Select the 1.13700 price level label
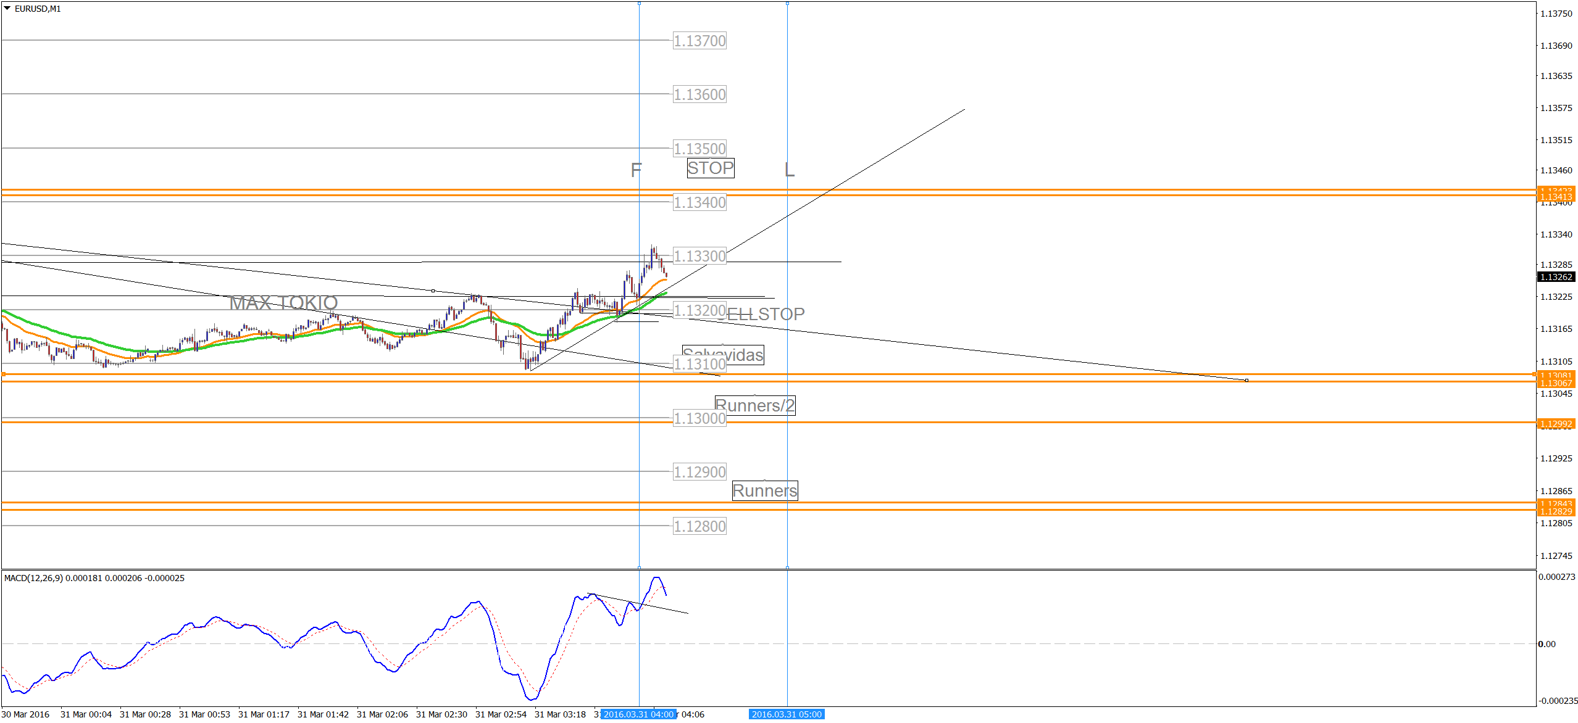This screenshot has height=723, width=1578. pyautogui.click(x=699, y=41)
